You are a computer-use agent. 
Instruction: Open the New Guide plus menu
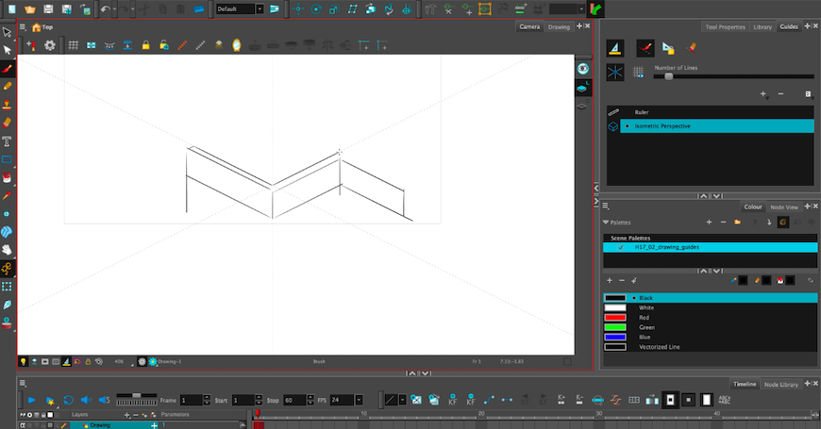click(x=764, y=94)
